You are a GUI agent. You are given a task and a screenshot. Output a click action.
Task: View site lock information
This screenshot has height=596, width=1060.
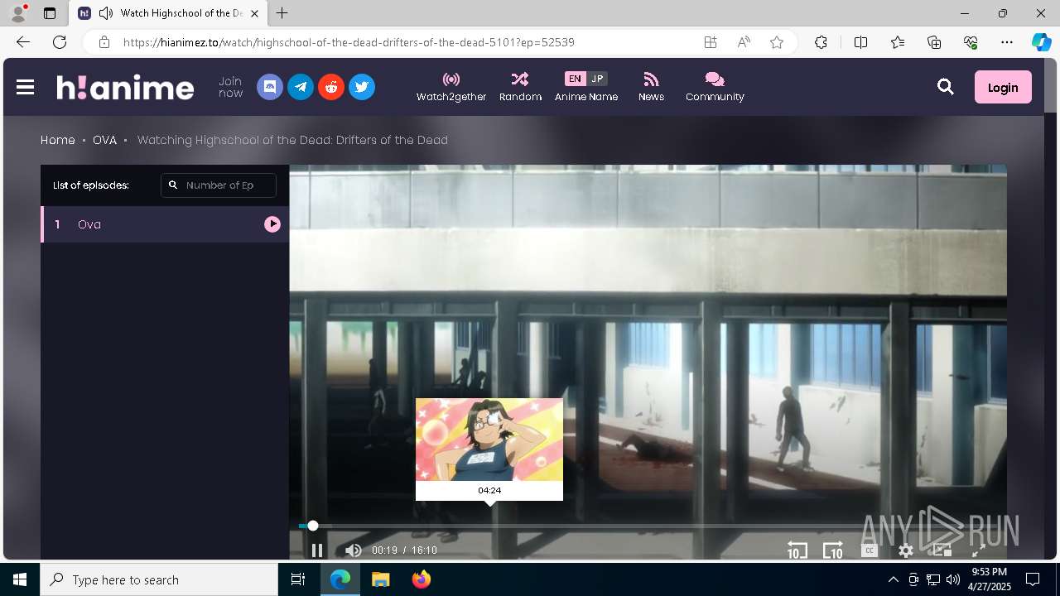point(104,42)
